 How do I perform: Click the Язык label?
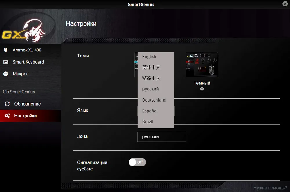pyautogui.click(x=82, y=111)
